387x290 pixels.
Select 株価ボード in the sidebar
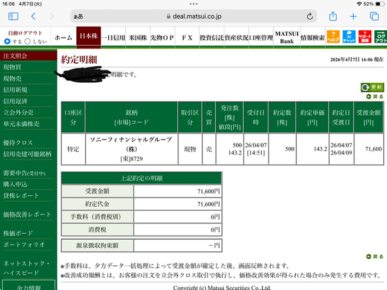tap(18, 233)
